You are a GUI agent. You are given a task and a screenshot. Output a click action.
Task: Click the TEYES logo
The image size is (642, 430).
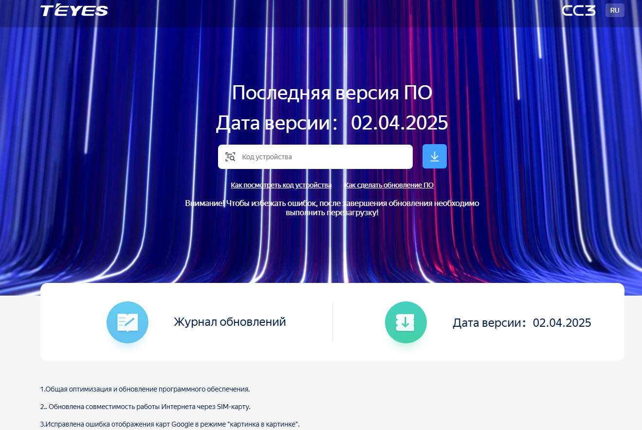coord(74,10)
